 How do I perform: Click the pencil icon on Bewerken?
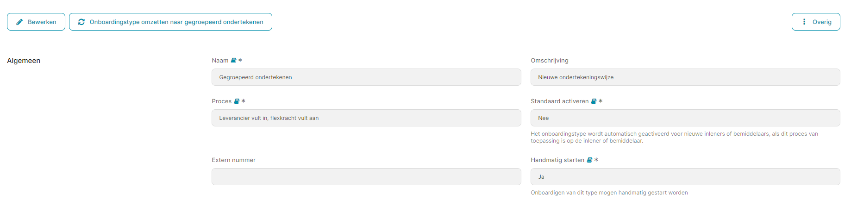pos(19,22)
